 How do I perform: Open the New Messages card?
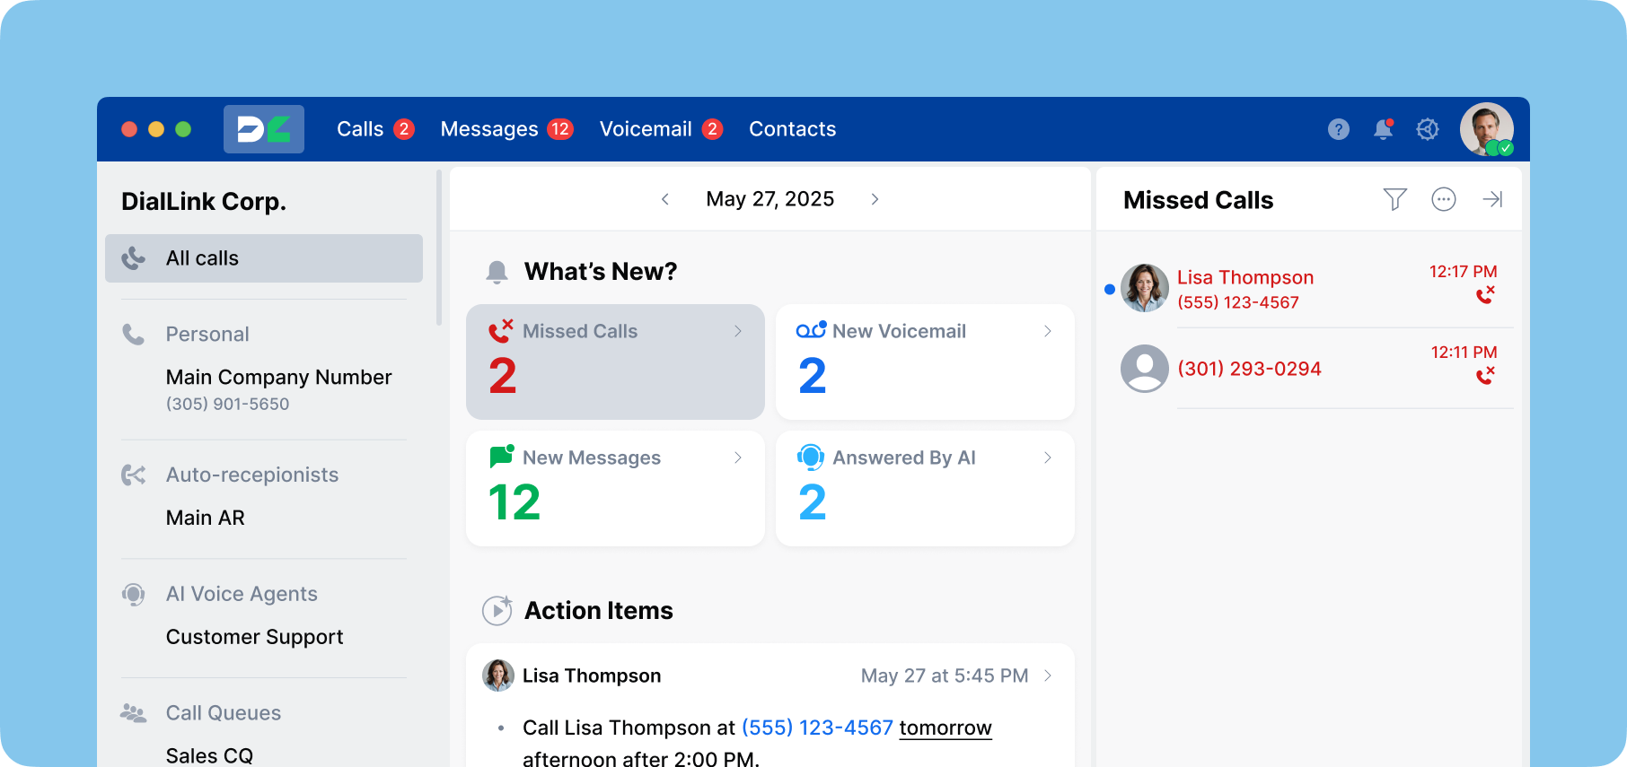click(x=615, y=488)
